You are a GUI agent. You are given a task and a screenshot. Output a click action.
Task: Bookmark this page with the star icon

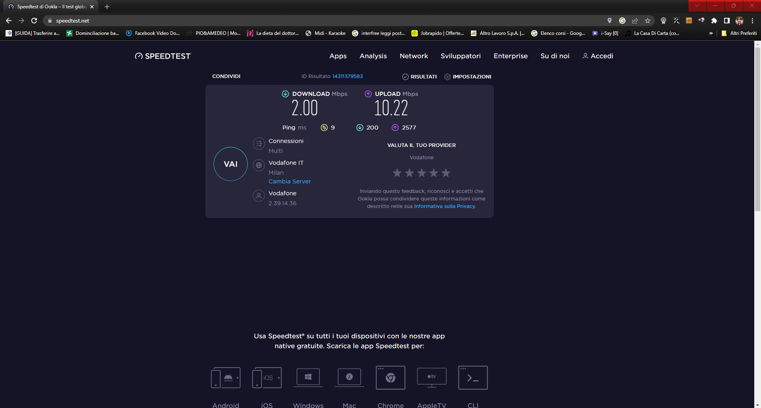pyautogui.click(x=648, y=21)
